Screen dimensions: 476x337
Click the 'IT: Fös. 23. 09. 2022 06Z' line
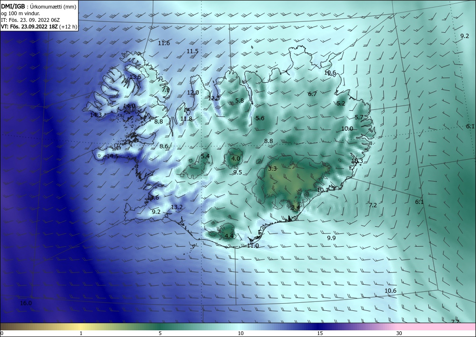pyautogui.click(x=30, y=20)
